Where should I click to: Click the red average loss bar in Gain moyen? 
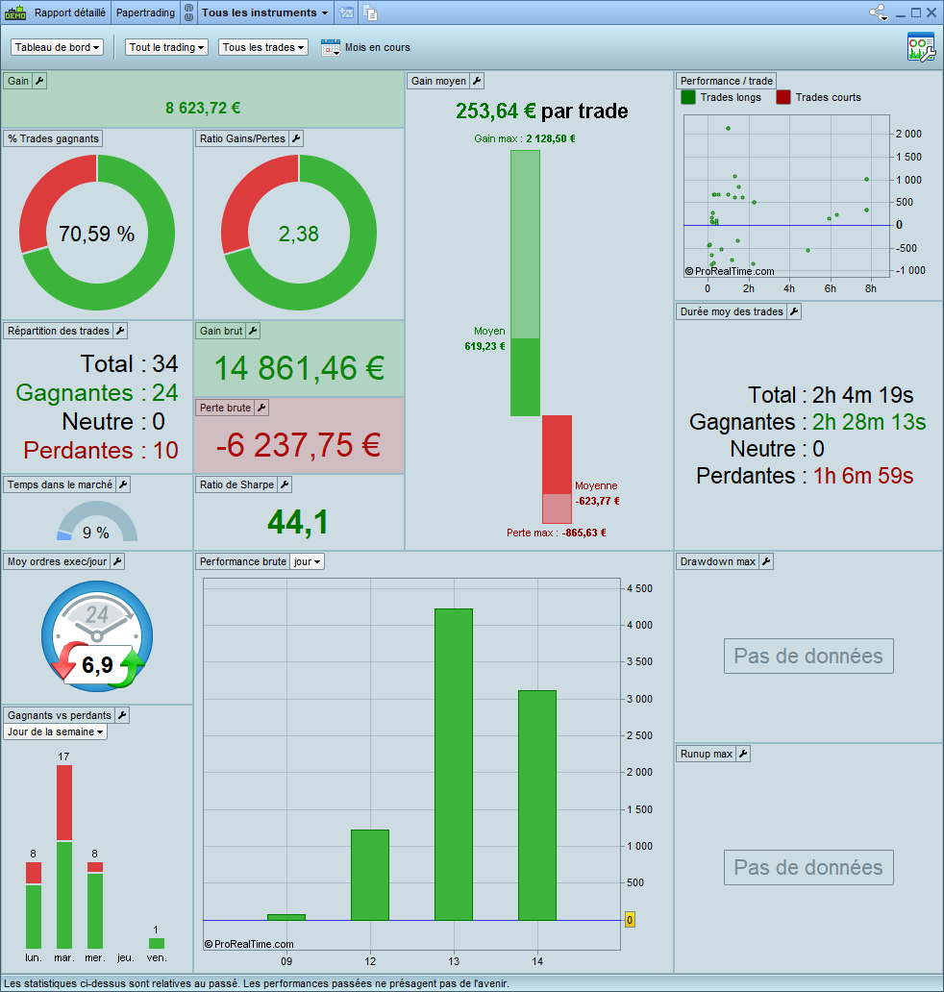point(557,455)
